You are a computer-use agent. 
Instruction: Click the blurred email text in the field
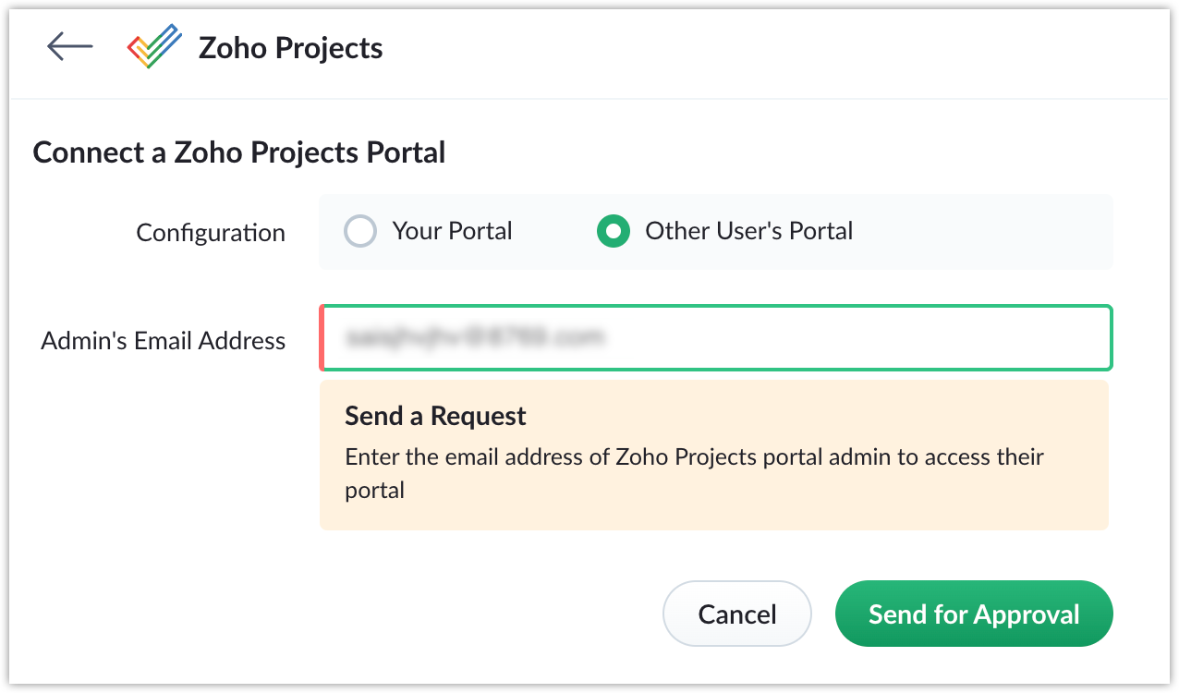(474, 338)
